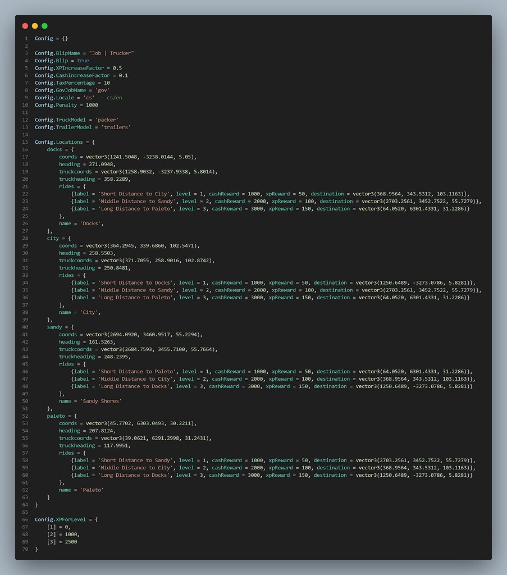Click the Config.BlipName property
507x575 pixels.
56,53
